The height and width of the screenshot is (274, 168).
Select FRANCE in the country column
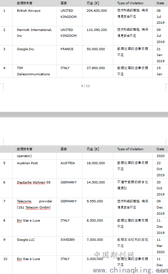pyautogui.click(x=67, y=49)
